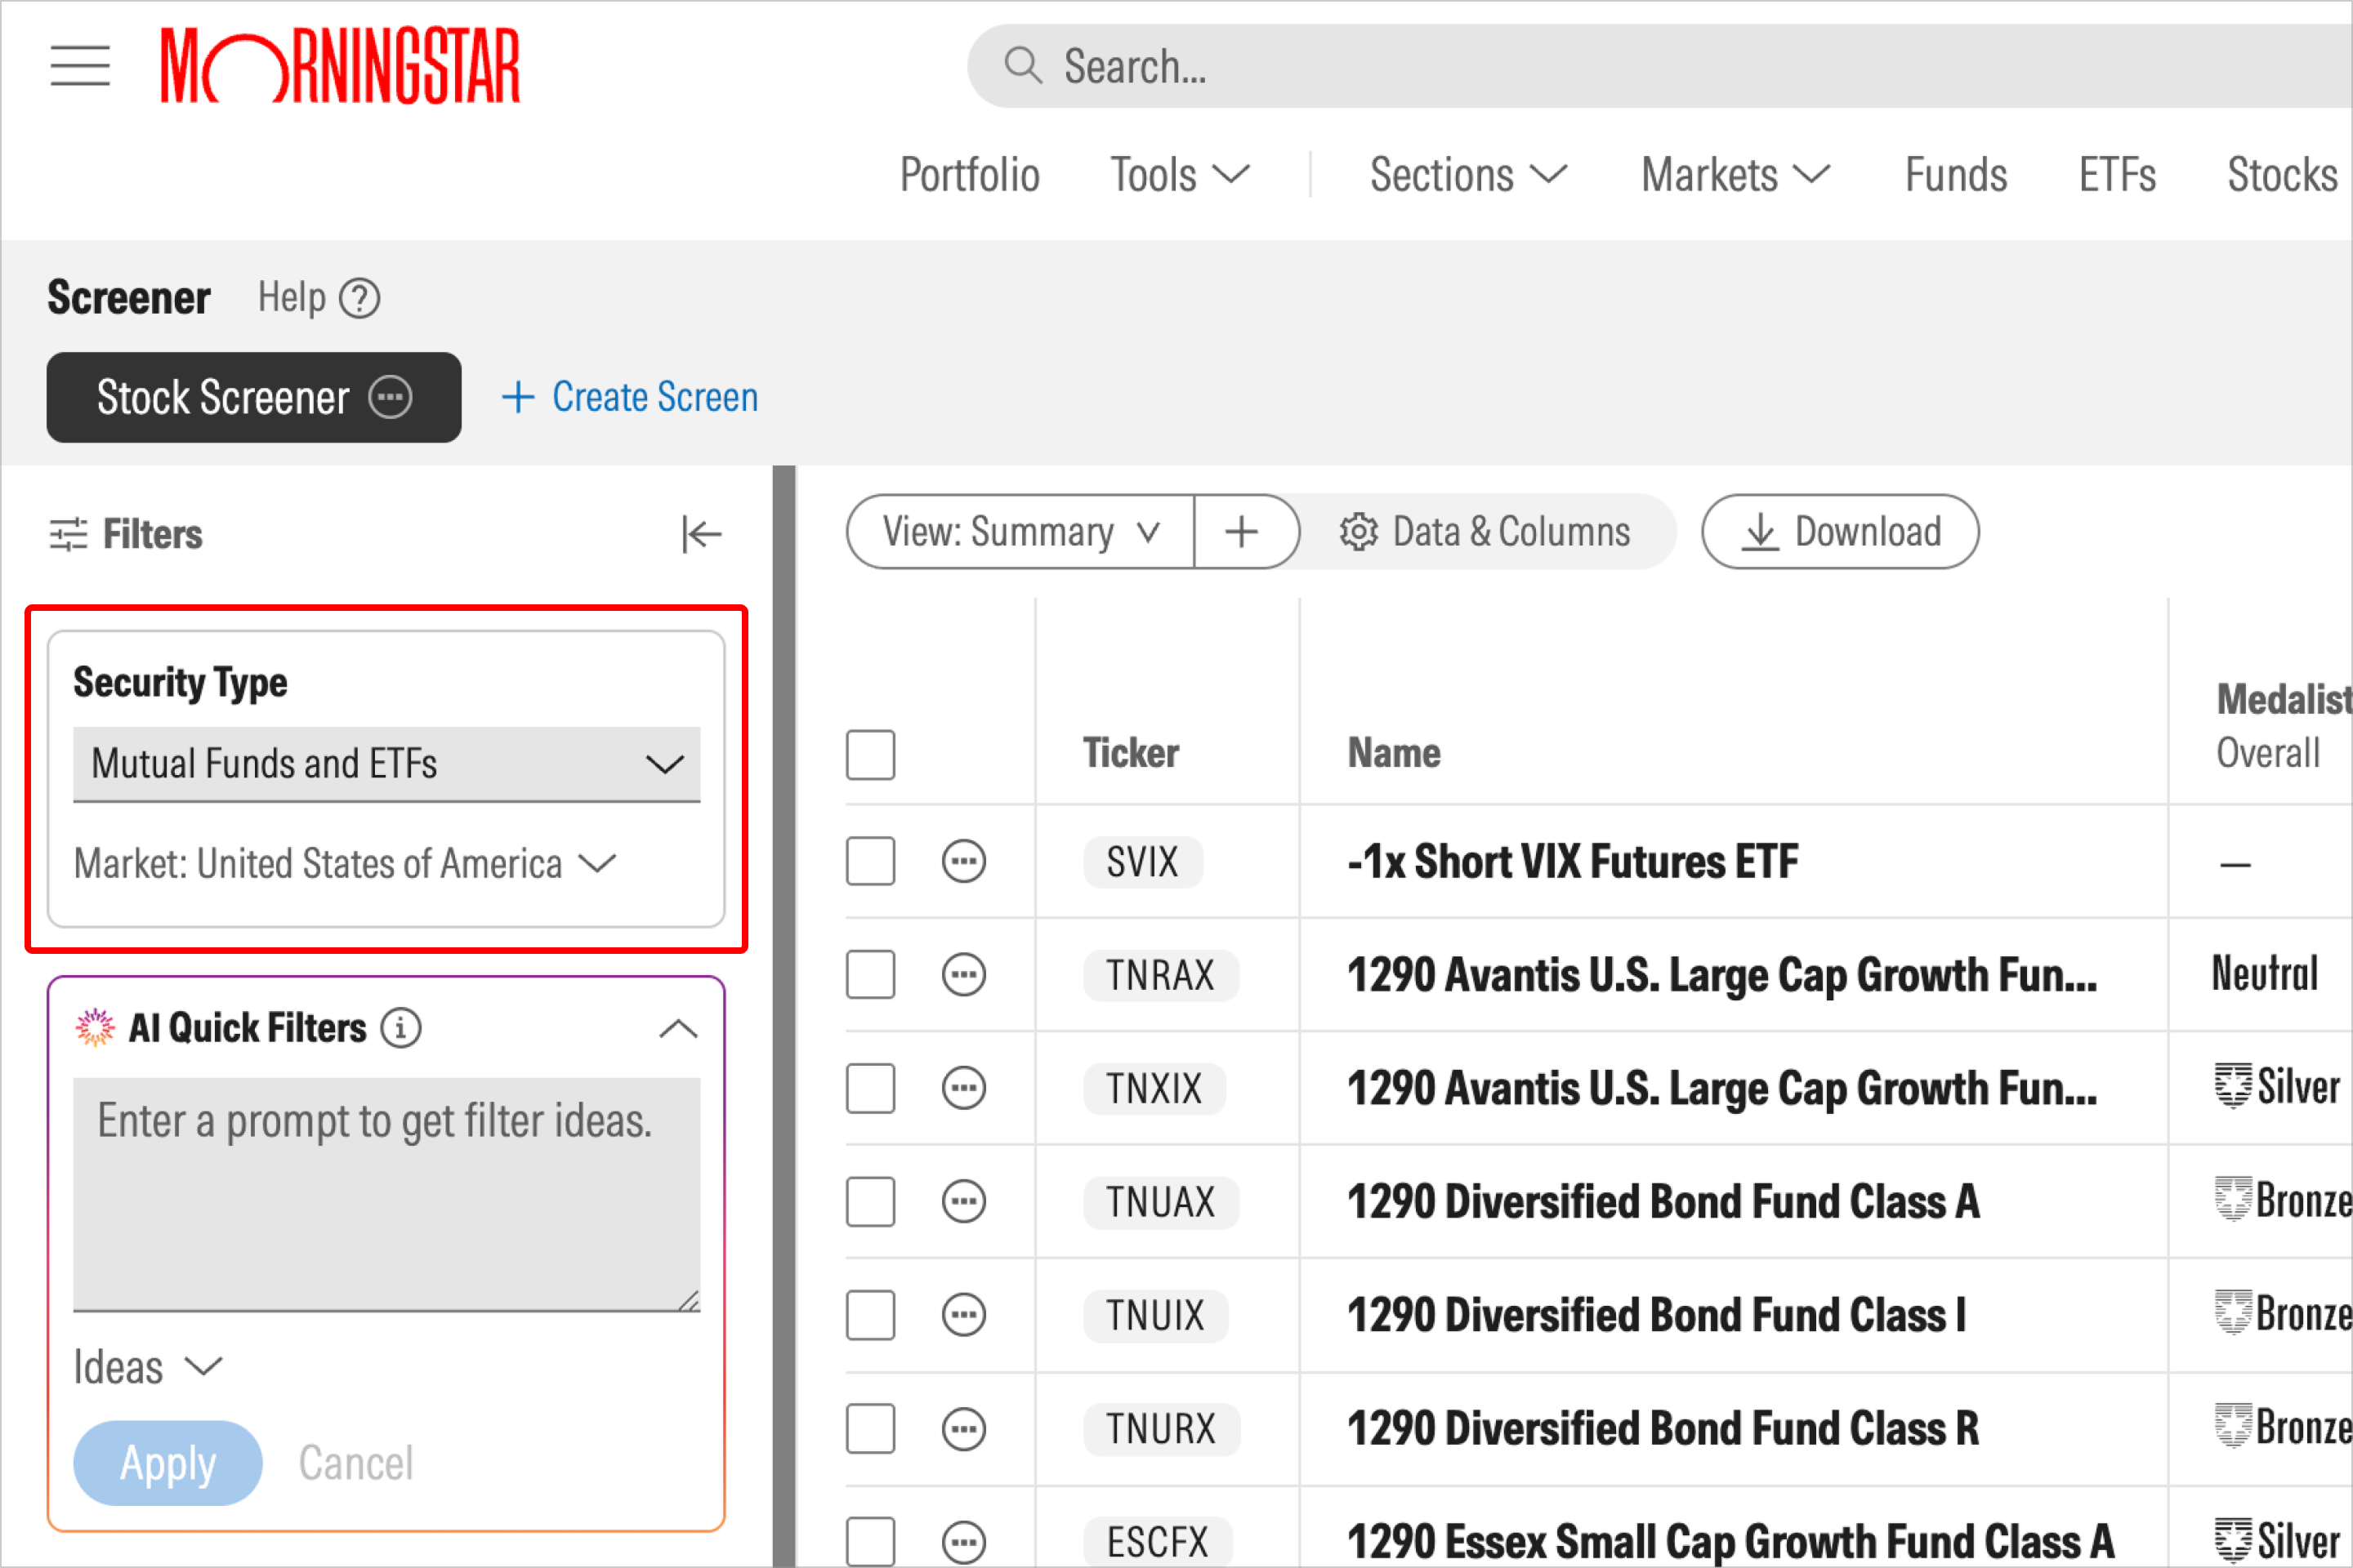The image size is (2353, 1568).
Task: Open Stock Screener options ellipsis
Action: pos(391,397)
